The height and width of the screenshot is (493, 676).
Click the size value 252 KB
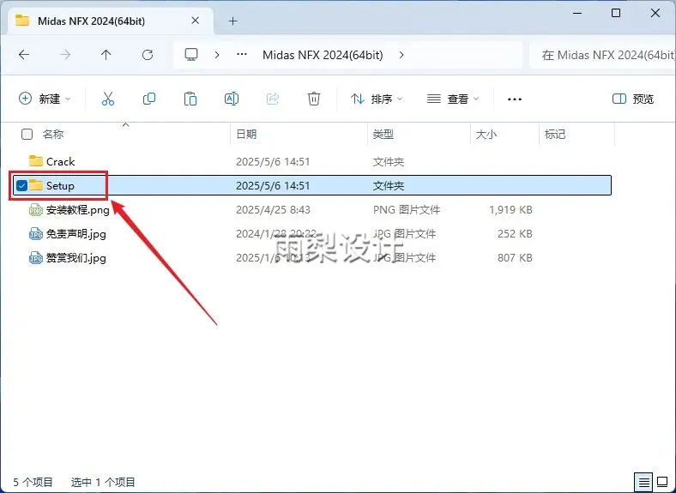515,234
